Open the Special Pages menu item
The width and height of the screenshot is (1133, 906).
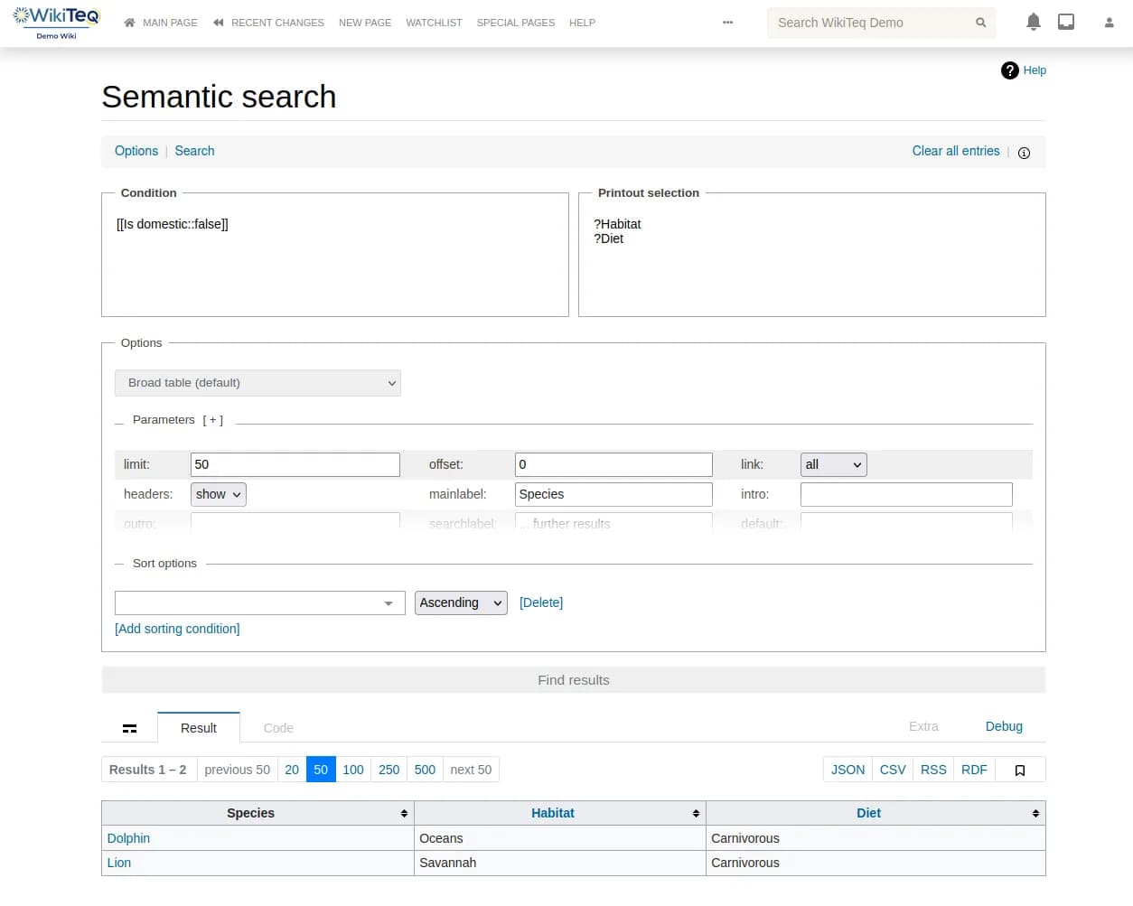(x=516, y=23)
